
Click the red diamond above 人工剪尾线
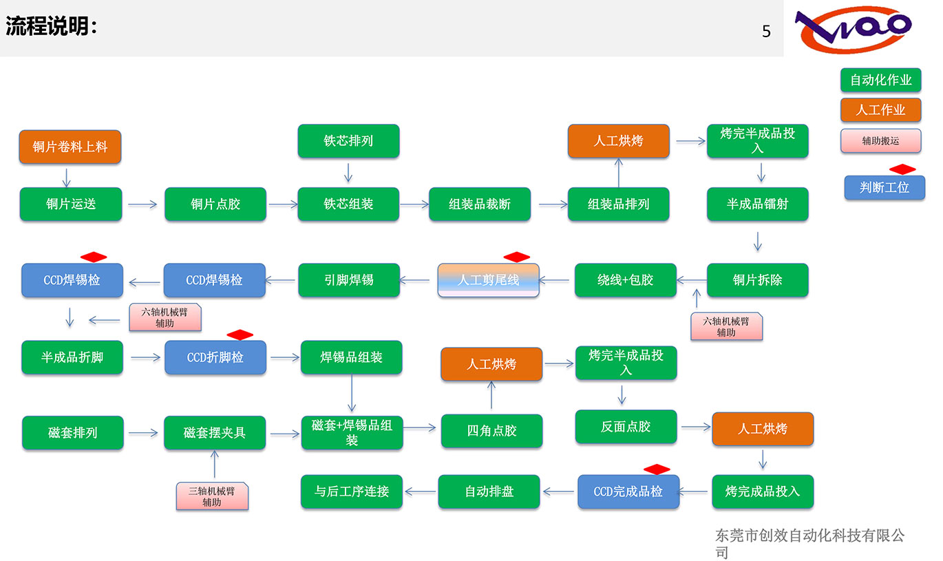click(x=516, y=257)
